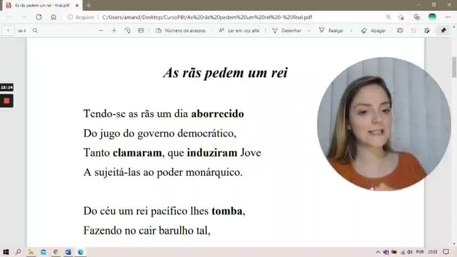The height and width of the screenshot is (257, 457).
Task: Click the zoom in plus icon
Action: coord(114,31)
